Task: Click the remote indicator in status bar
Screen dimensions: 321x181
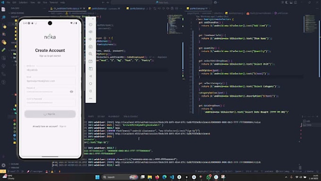Action: point(3,172)
